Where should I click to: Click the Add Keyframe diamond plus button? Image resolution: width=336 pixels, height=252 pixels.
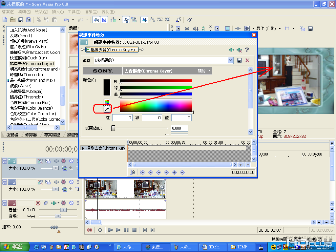click(174, 172)
